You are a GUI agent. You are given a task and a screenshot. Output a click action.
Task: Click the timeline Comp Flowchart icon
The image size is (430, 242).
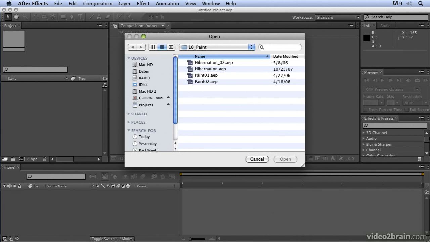(x=93, y=176)
